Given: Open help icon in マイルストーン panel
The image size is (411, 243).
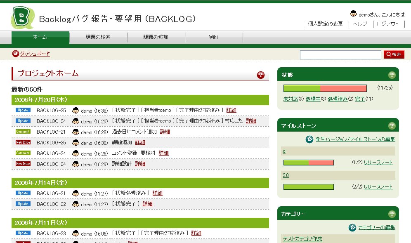Looking at the screenshot, I should (x=392, y=126).
